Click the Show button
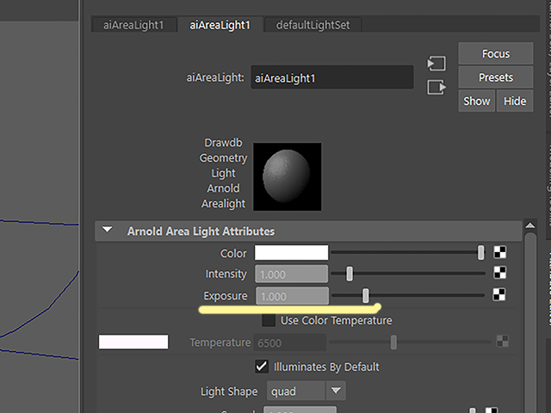This screenshot has width=551, height=413. (476, 102)
